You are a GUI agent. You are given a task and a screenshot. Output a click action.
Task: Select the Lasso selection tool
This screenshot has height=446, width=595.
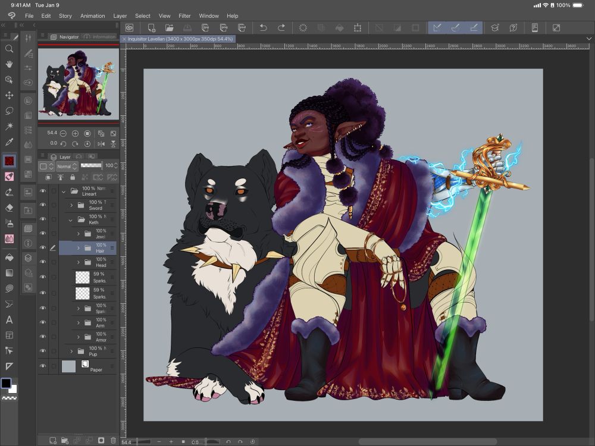click(9, 111)
